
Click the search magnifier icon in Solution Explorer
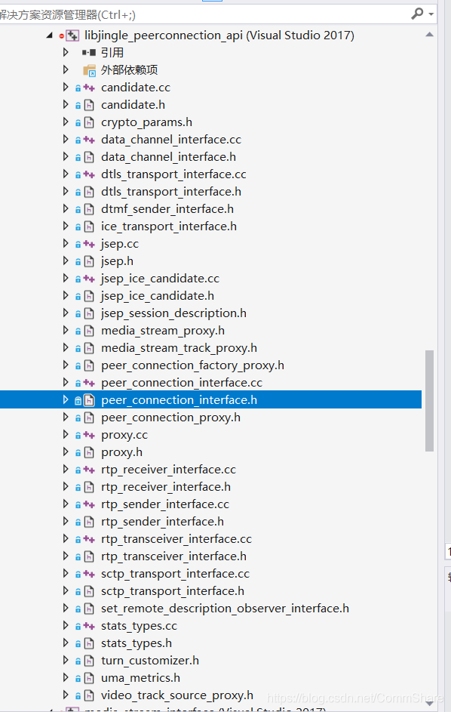417,14
